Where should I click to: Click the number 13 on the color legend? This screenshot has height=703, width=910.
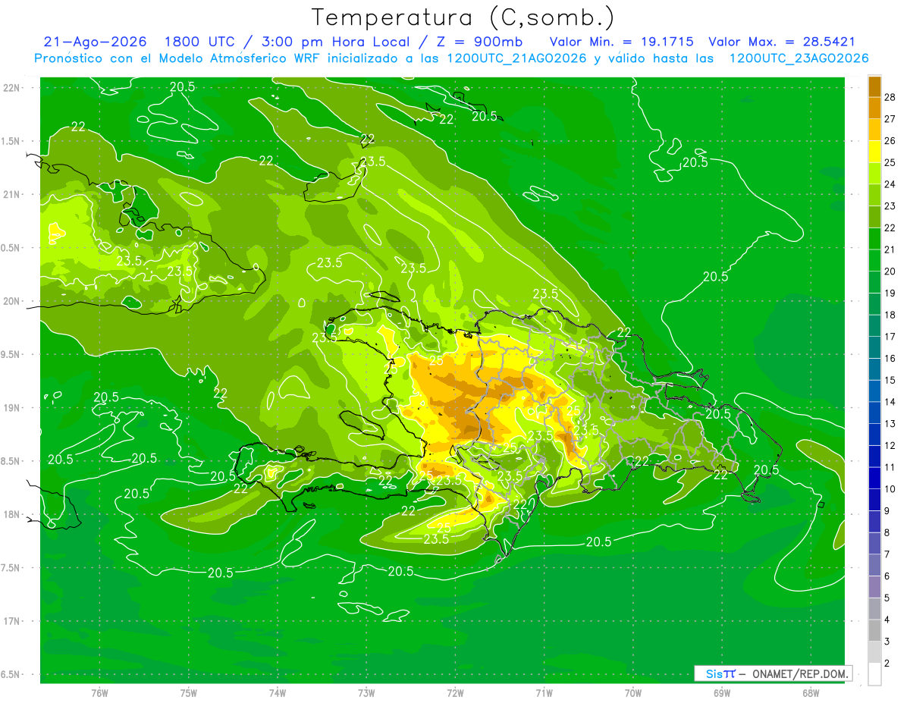pyautogui.click(x=890, y=423)
